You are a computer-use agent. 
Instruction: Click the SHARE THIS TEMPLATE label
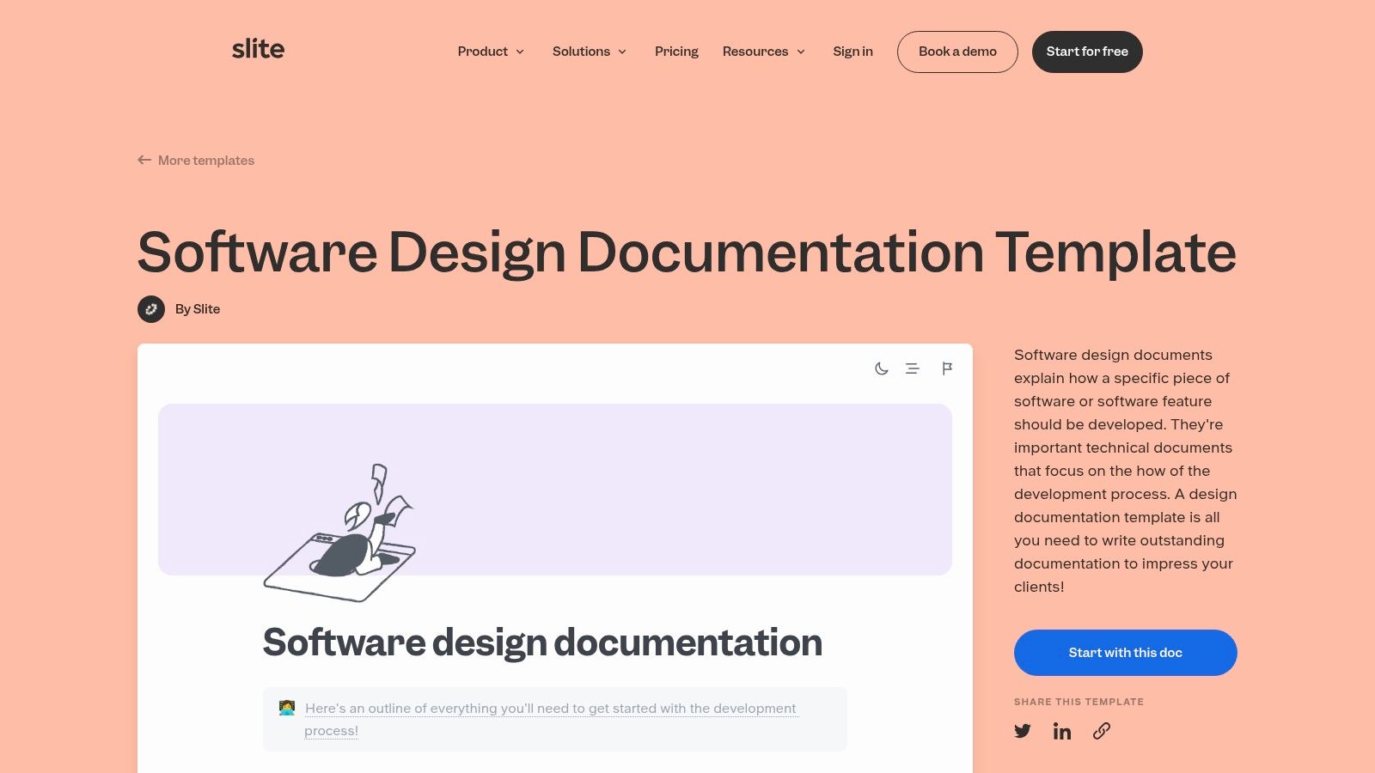[x=1079, y=702]
